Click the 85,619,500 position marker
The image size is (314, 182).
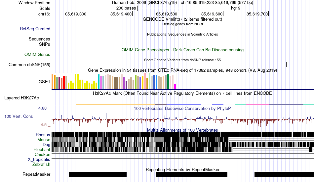[167, 14]
